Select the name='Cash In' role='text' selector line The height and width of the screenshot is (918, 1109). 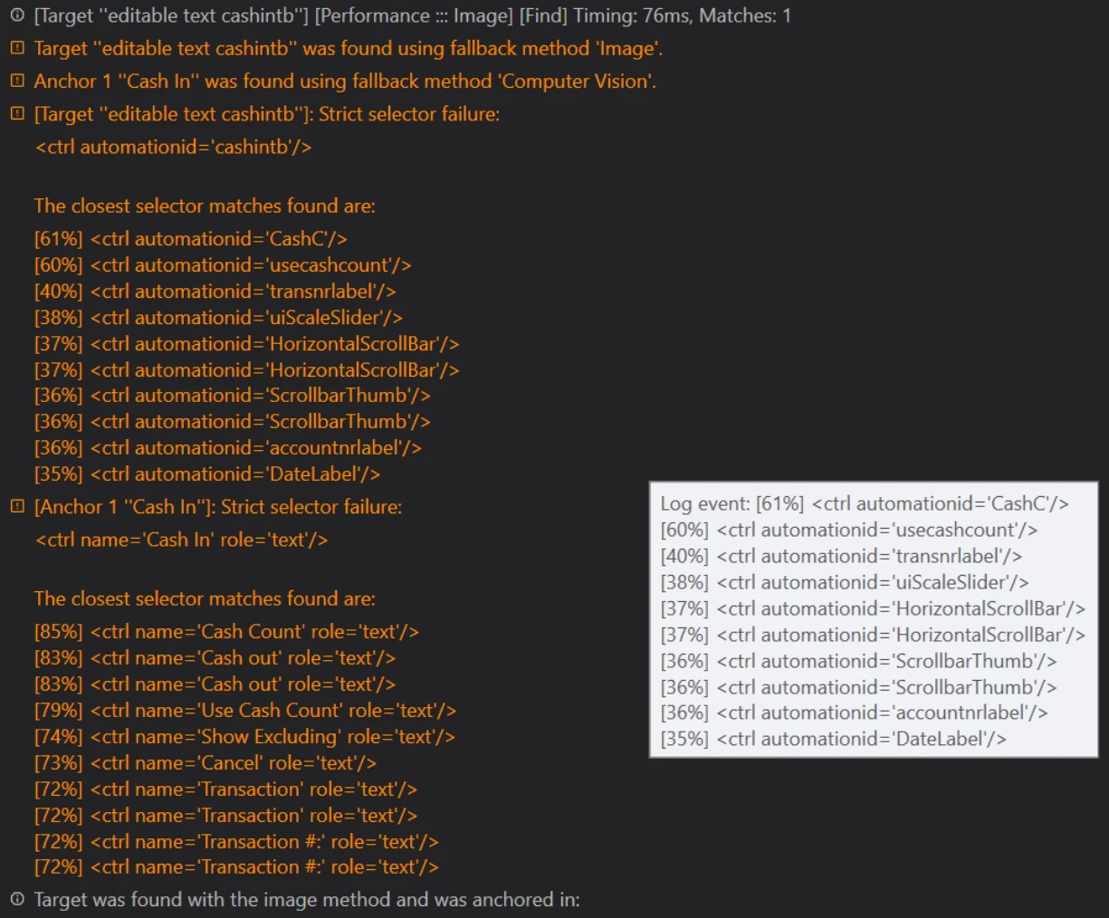[x=181, y=540]
